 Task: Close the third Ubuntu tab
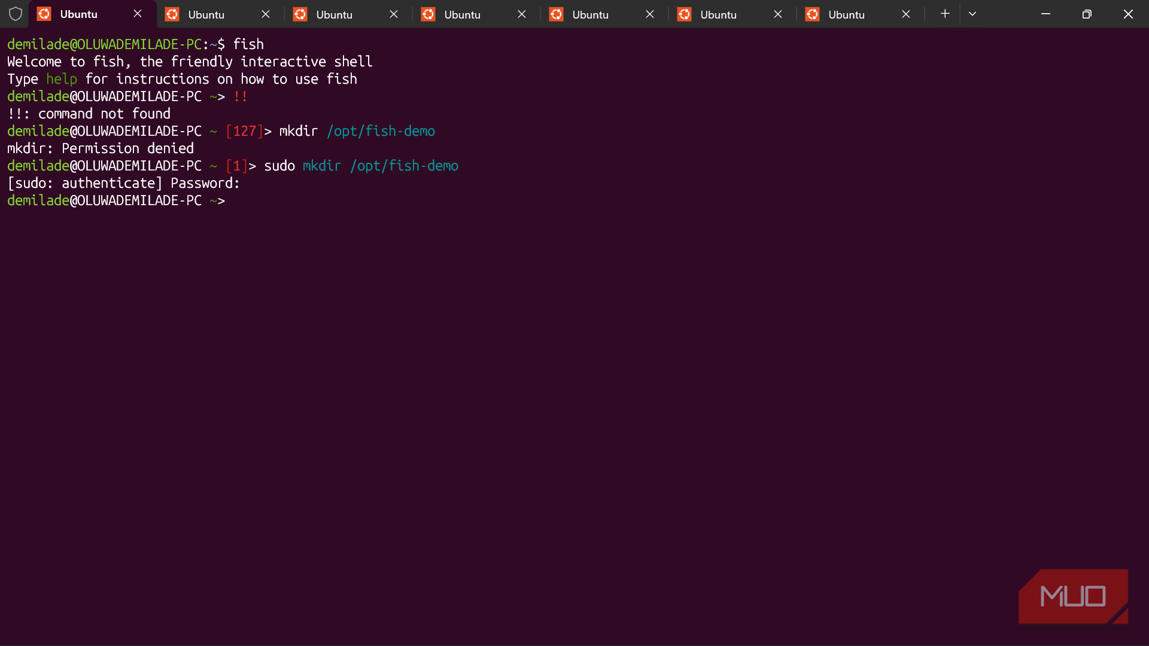click(394, 14)
